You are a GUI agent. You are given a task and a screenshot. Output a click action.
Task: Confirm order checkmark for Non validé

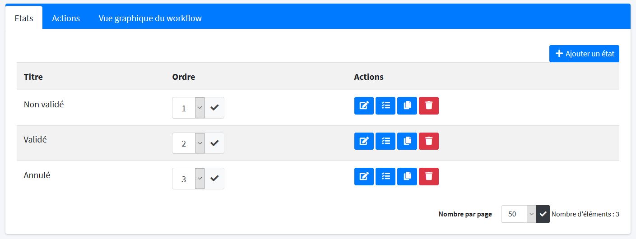pos(214,108)
